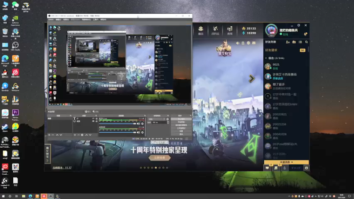Open the 工具 menu in OBS
This screenshot has width=354, height=199.
pyautogui.click(x=96, y=19)
